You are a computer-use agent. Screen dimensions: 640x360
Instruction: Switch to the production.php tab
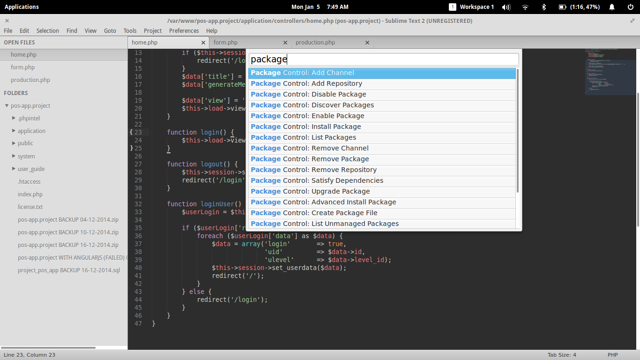coord(331,42)
